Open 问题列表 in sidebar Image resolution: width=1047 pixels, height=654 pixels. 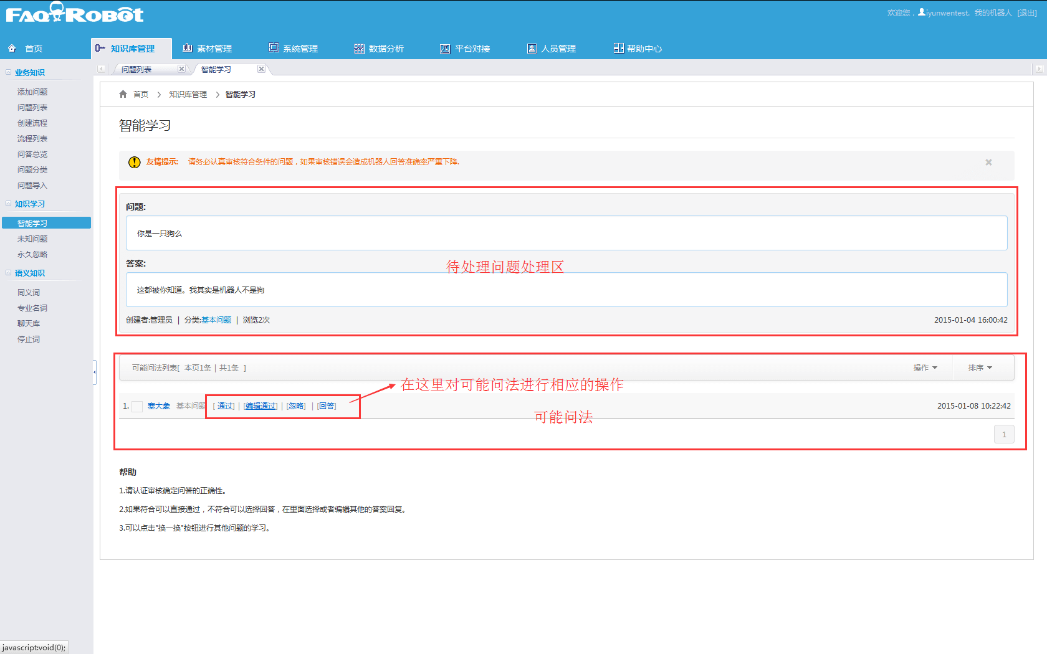tap(32, 108)
